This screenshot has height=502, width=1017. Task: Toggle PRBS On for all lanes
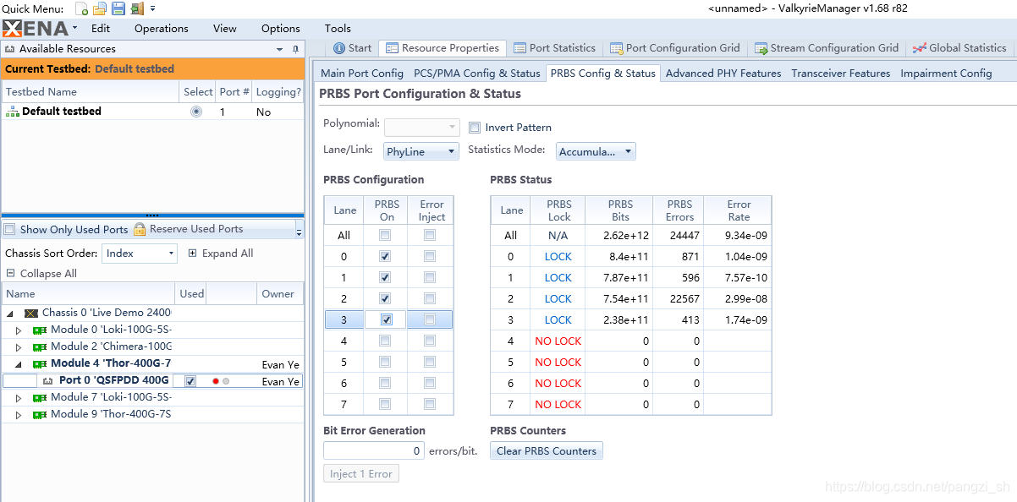pyautogui.click(x=386, y=235)
